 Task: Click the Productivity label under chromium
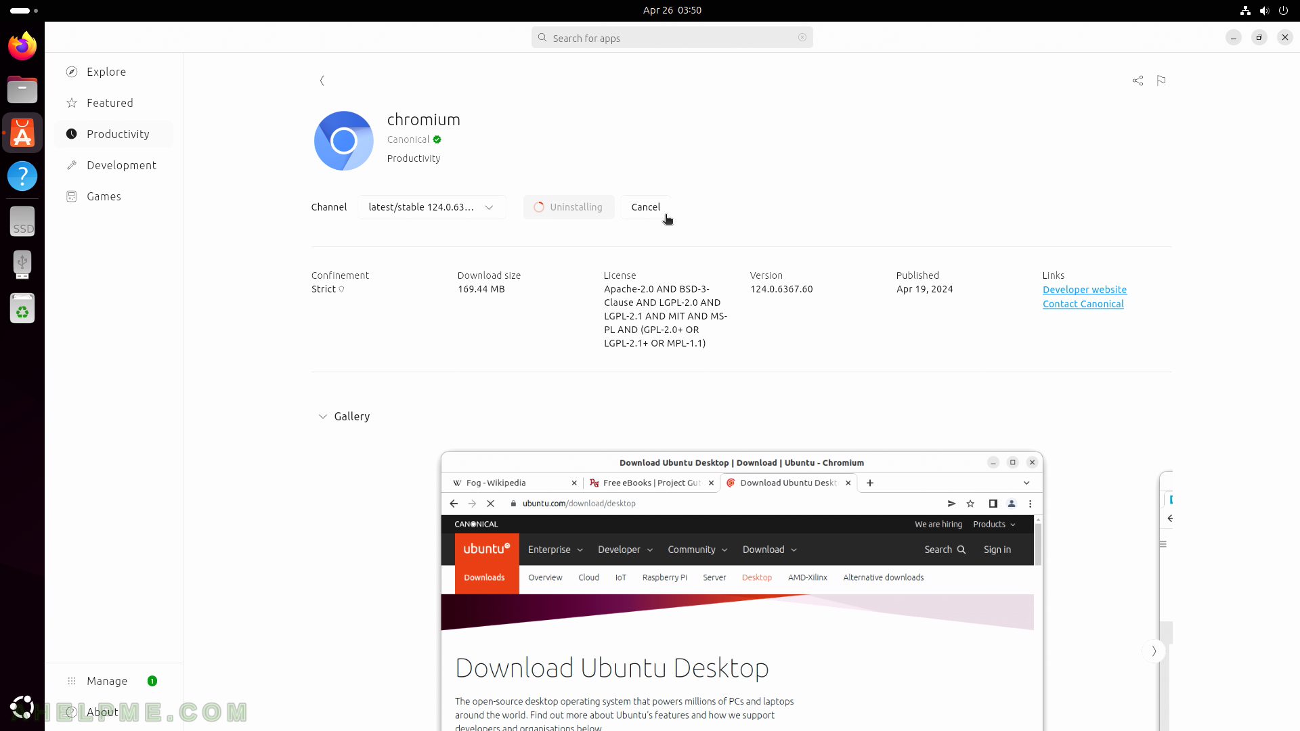pos(414,158)
